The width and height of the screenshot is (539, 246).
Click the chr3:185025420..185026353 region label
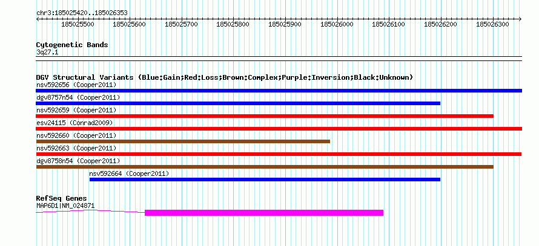point(82,13)
